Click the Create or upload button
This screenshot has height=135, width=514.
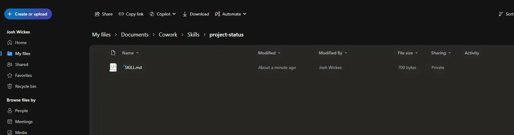[28, 14]
